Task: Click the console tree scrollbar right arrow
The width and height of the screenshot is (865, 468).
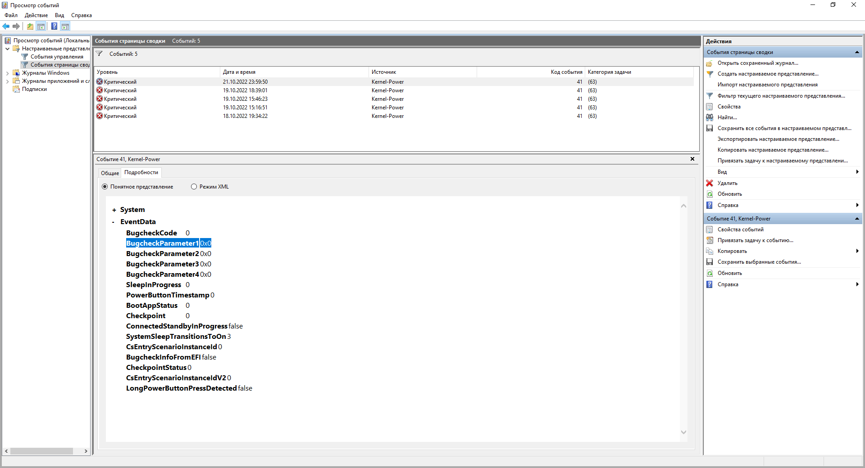Action: coord(86,451)
